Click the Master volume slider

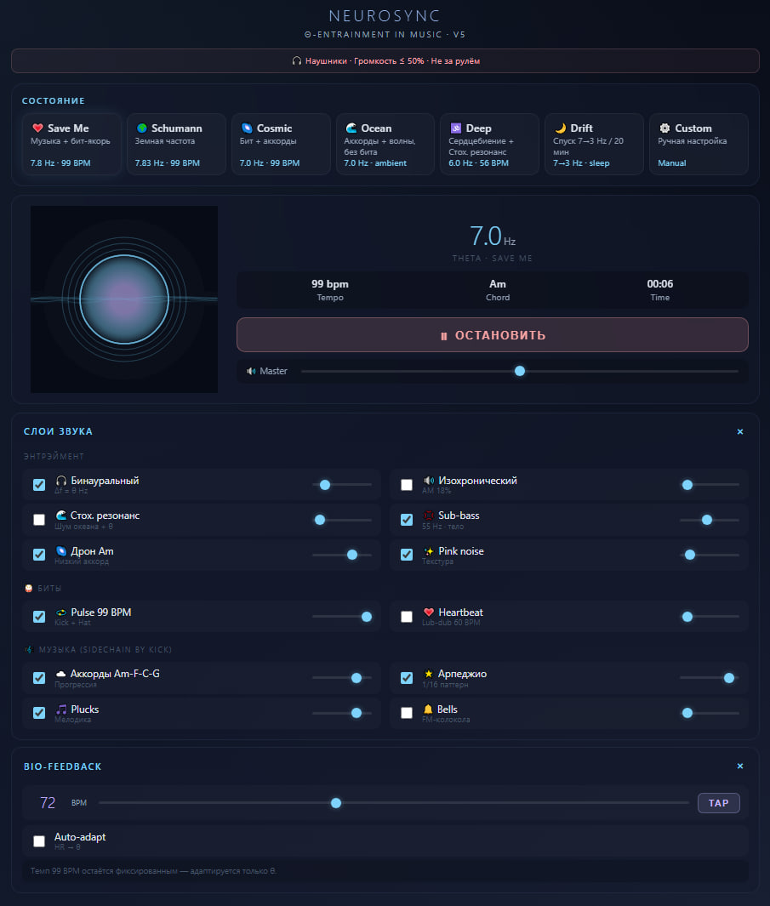click(x=520, y=371)
